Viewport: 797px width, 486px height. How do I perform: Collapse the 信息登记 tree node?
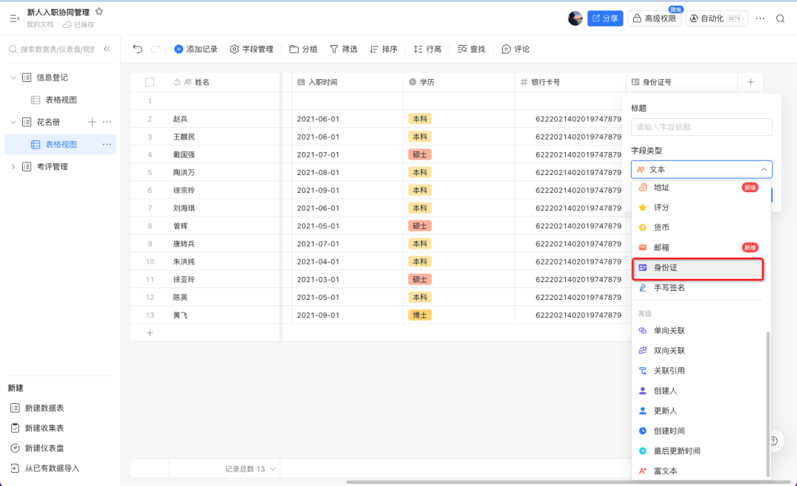click(13, 78)
